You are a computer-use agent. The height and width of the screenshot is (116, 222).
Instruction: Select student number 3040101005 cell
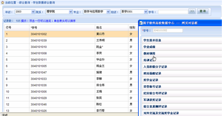(x=62, y=66)
